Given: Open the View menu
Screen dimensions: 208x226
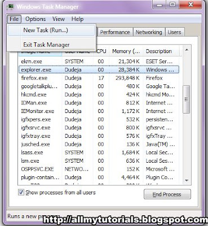Looking at the screenshot, I should 59,19.
